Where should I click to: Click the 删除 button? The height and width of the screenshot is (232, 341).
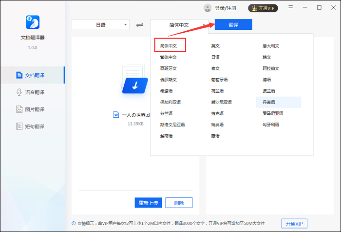(179, 203)
